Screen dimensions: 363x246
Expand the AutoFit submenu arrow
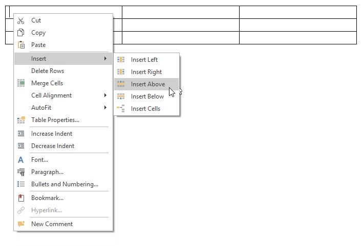pyautogui.click(x=105, y=108)
